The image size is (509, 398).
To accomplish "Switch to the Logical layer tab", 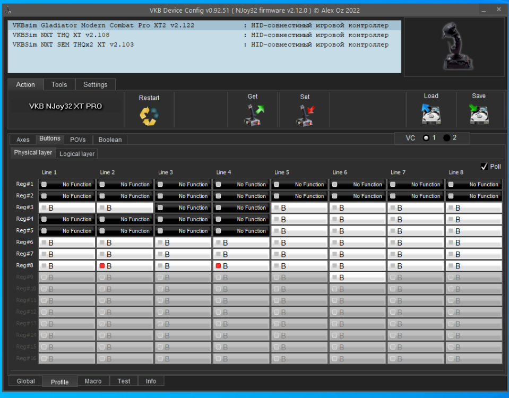I will 77,153.
